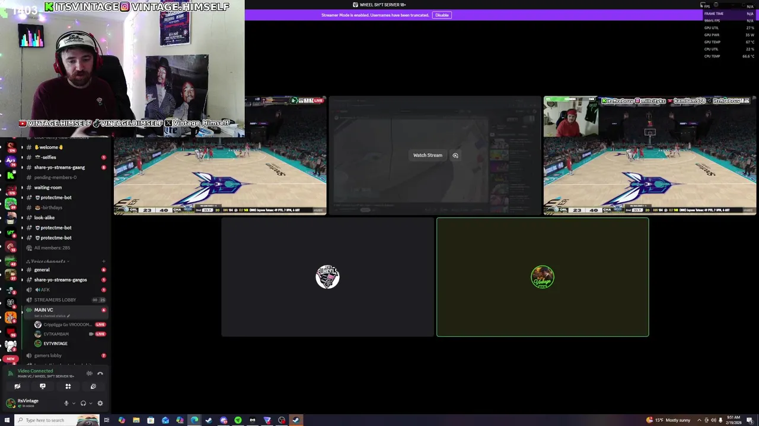
Task: Open the volume icon in the system tray
Action: tap(713, 420)
